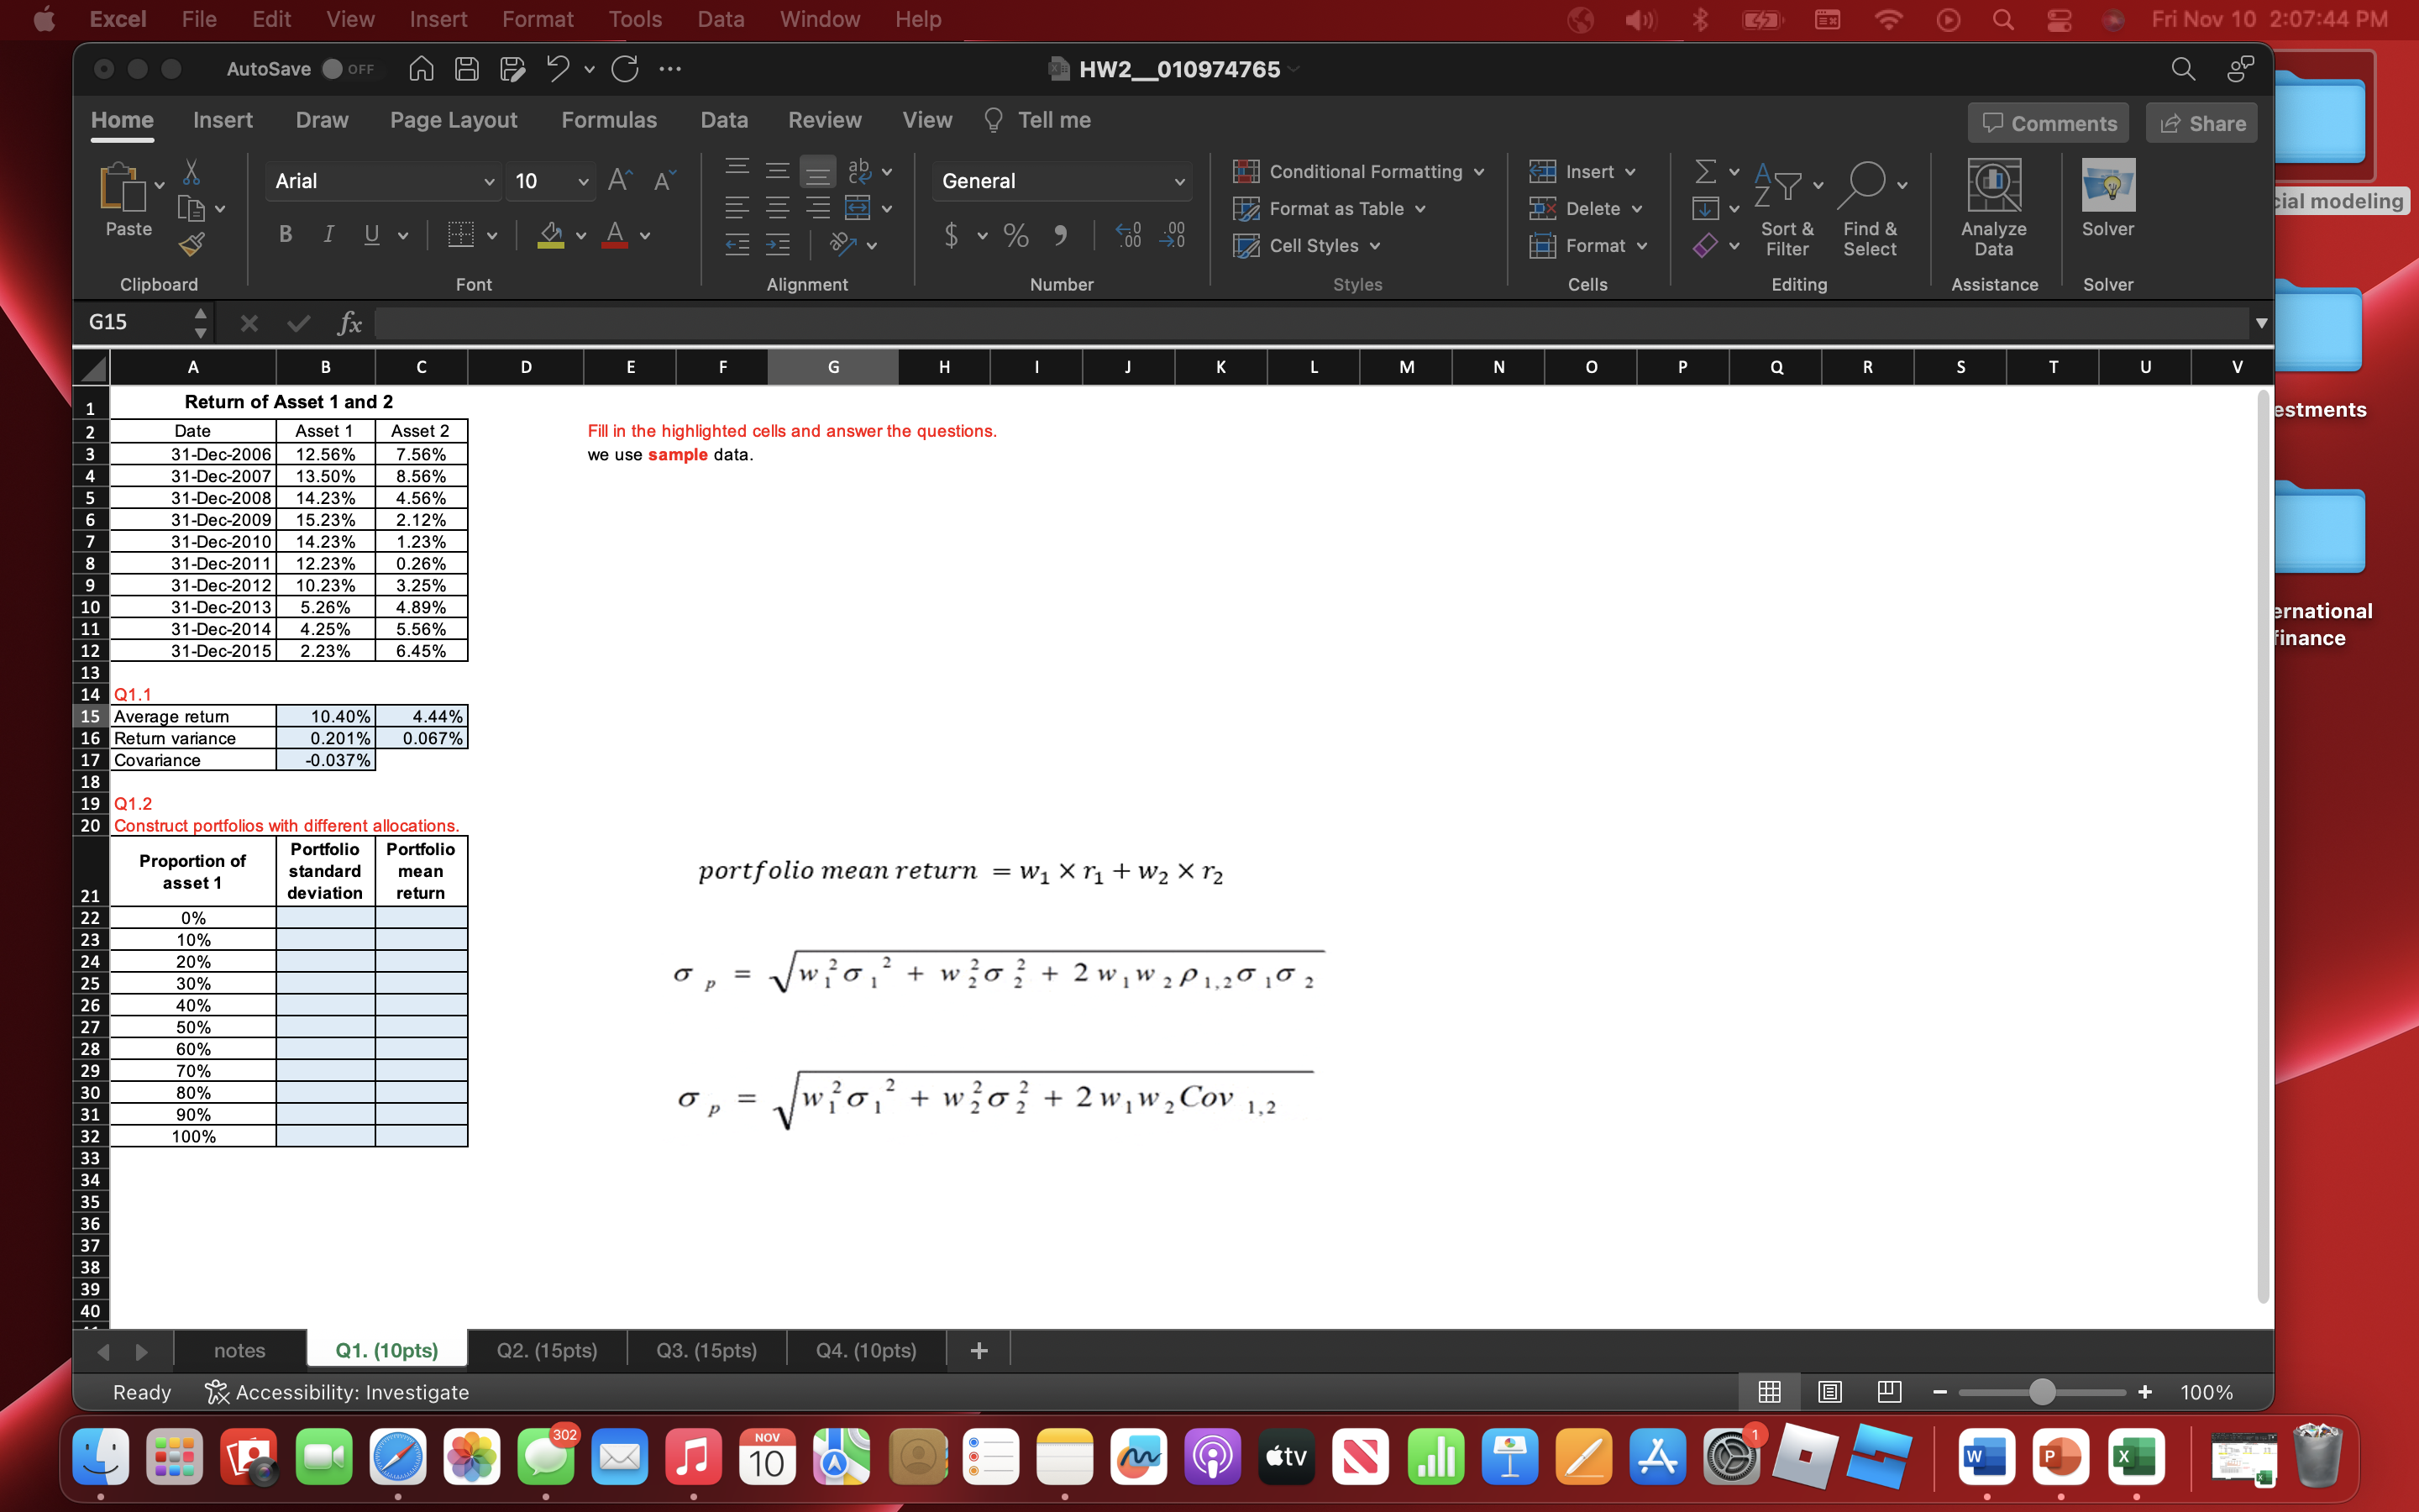Open the Arial font name dropdown
This screenshot has height=1512, width=2419.
[489, 181]
